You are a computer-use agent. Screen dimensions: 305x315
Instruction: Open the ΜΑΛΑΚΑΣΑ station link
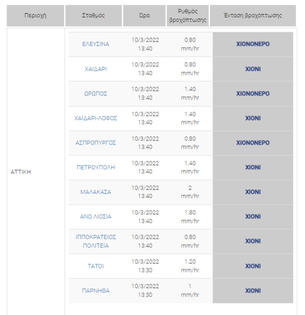click(96, 192)
